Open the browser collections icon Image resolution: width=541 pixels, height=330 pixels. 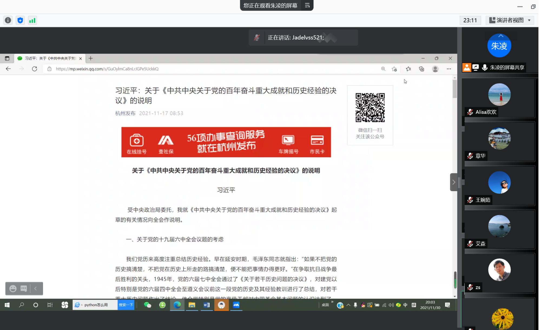pos(422,69)
